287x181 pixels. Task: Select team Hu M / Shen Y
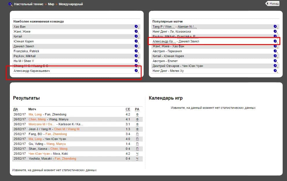point(24,61)
